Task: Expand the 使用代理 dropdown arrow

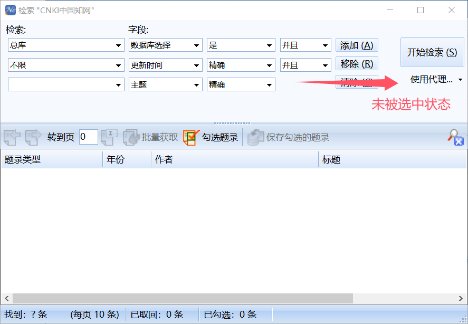Action: point(460,80)
